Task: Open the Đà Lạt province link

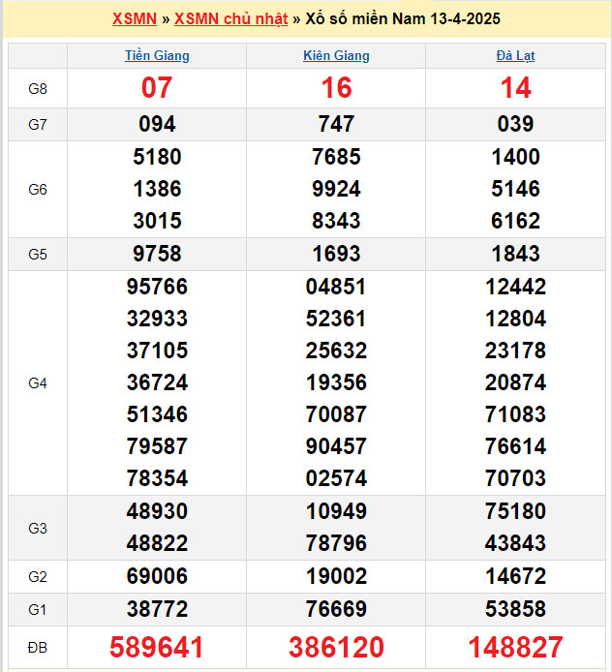Action: pos(515,56)
